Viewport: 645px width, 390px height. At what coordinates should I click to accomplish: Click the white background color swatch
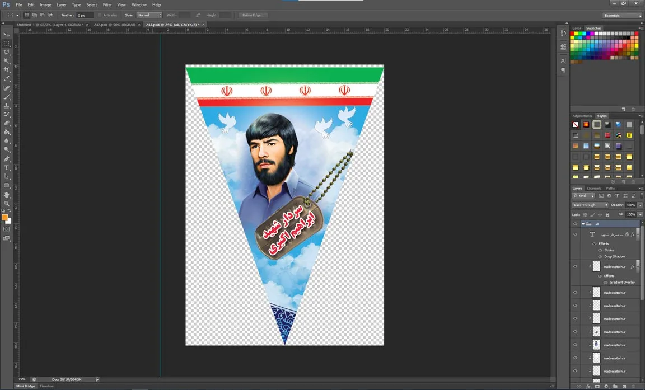9,221
